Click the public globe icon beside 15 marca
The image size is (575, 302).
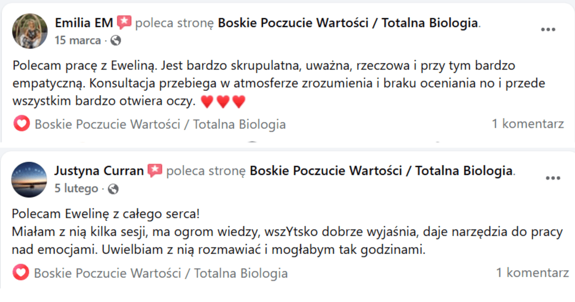tap(115, 41)
